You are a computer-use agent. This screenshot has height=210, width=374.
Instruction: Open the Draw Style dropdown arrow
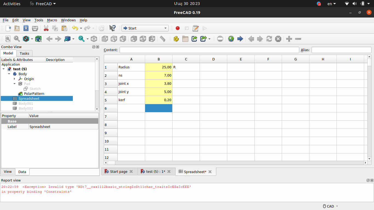point(32,39)
